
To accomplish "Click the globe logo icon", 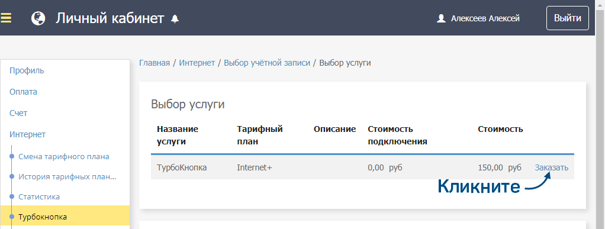I will pos(38,18).
